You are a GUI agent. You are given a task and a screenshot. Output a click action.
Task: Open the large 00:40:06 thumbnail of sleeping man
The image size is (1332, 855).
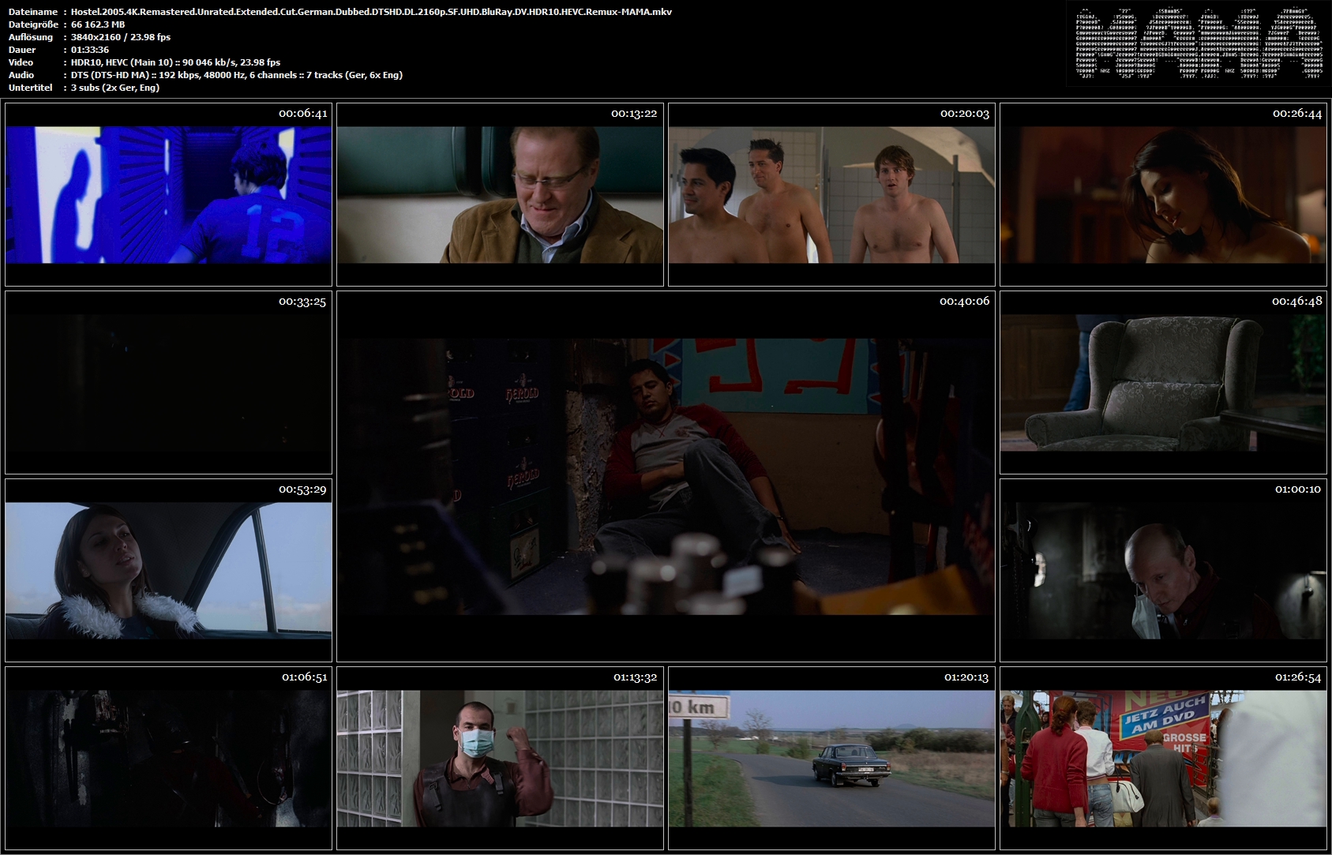(666, 476)
